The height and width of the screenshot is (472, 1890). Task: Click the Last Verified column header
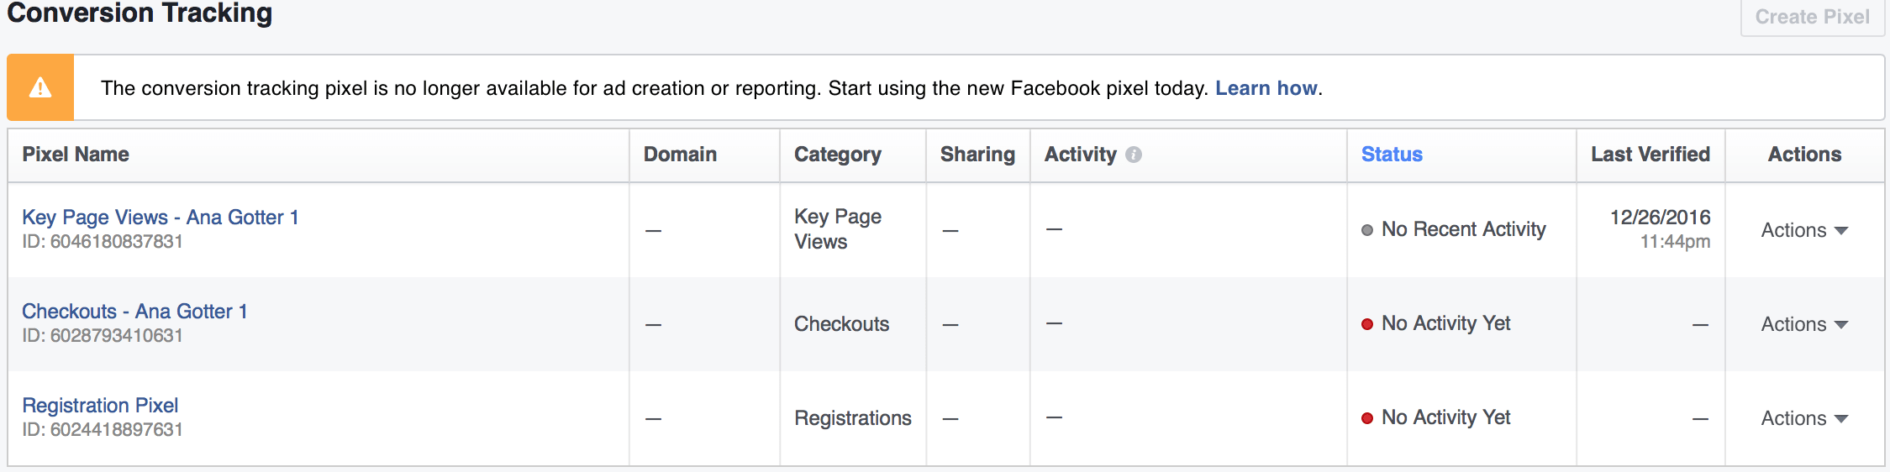tap(1650, 155)
